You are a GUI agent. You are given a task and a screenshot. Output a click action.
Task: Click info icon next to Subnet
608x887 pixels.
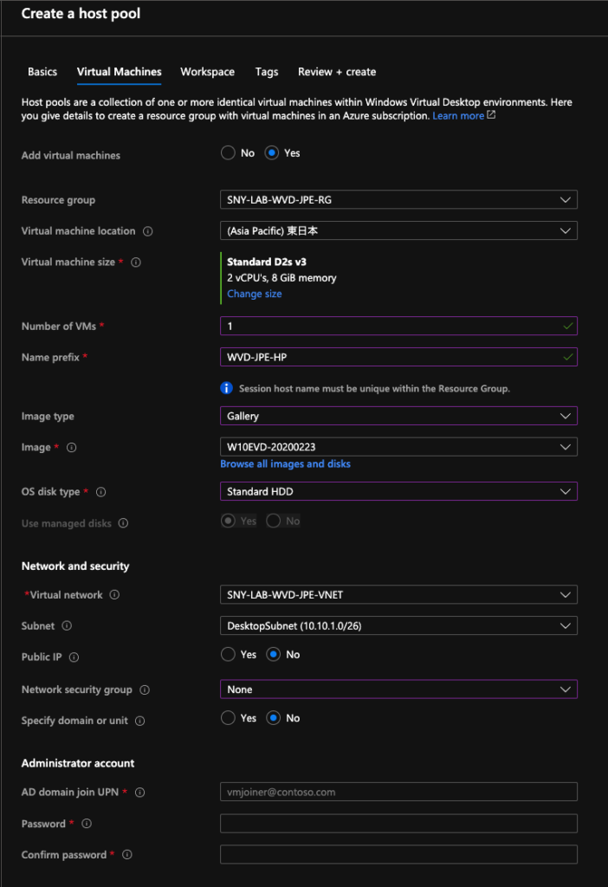[x=67, y=625]
